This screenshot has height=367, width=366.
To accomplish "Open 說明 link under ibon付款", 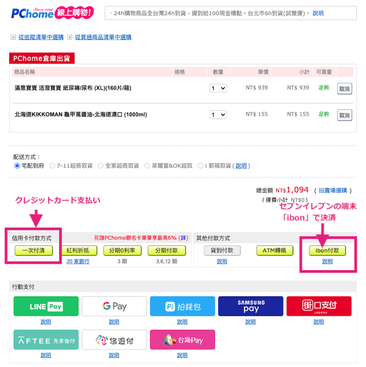I will (x=327, y=261).
